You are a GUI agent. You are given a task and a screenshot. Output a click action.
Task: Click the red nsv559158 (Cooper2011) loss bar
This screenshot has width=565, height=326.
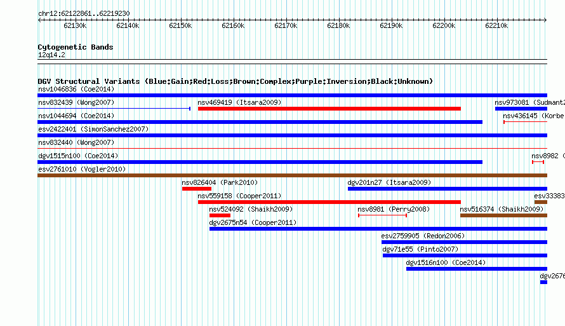click(329, 202)
